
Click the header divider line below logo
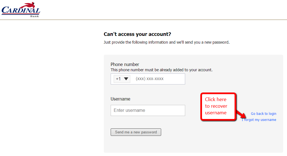click(143, 20)
